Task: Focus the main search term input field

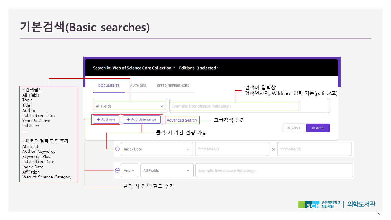Action: point(250,106)
